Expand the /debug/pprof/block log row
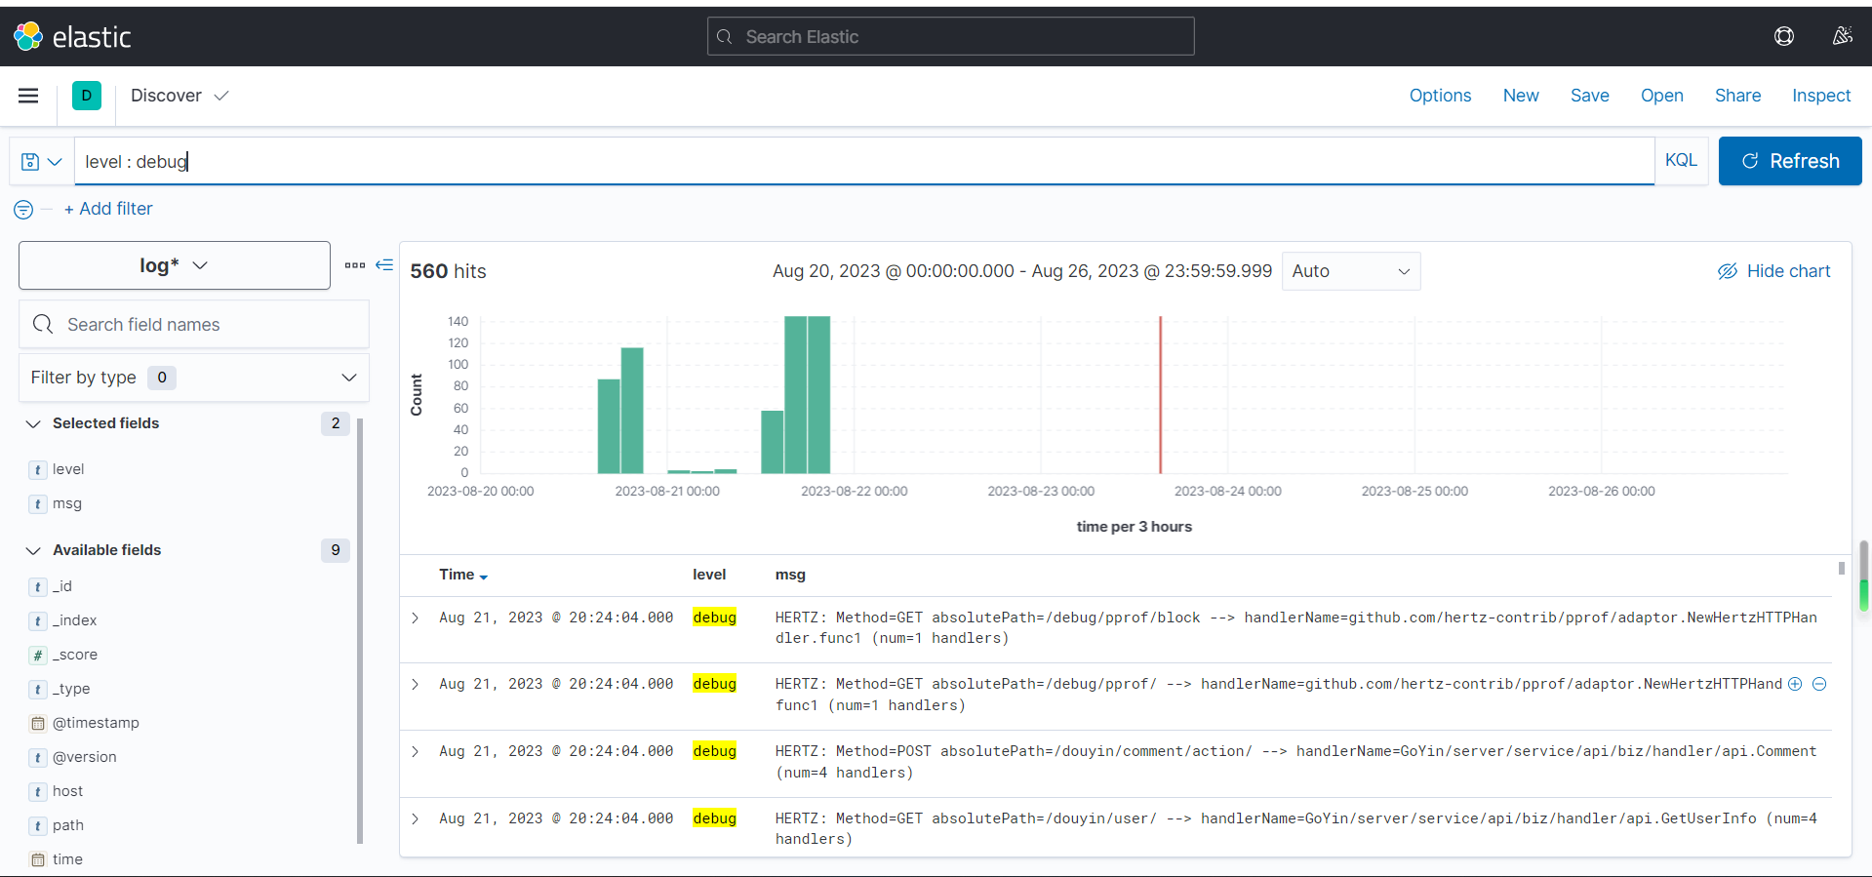 click(x=416, y=618)
